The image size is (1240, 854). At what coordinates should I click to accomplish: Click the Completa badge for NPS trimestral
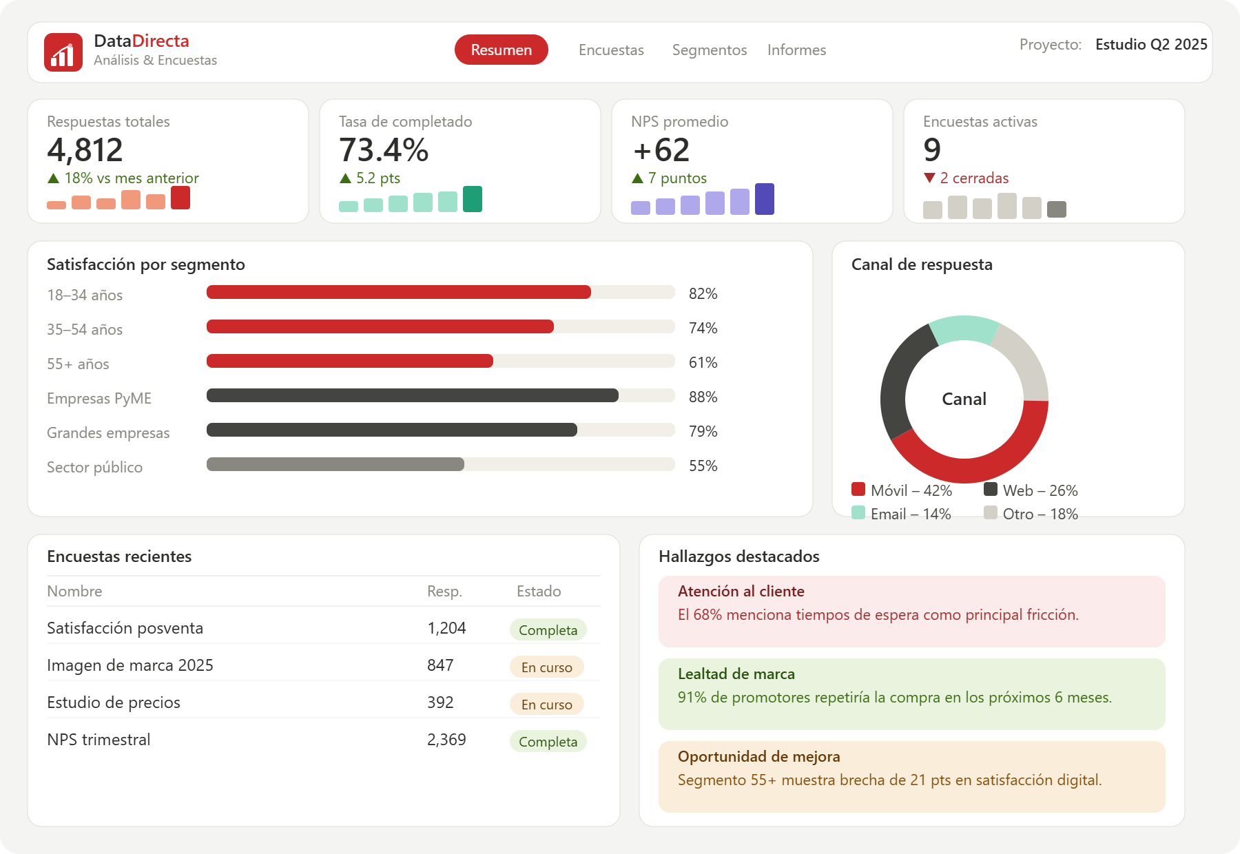click(x=548, y=741)
